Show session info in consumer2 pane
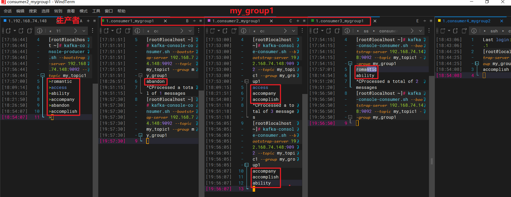 244,31
